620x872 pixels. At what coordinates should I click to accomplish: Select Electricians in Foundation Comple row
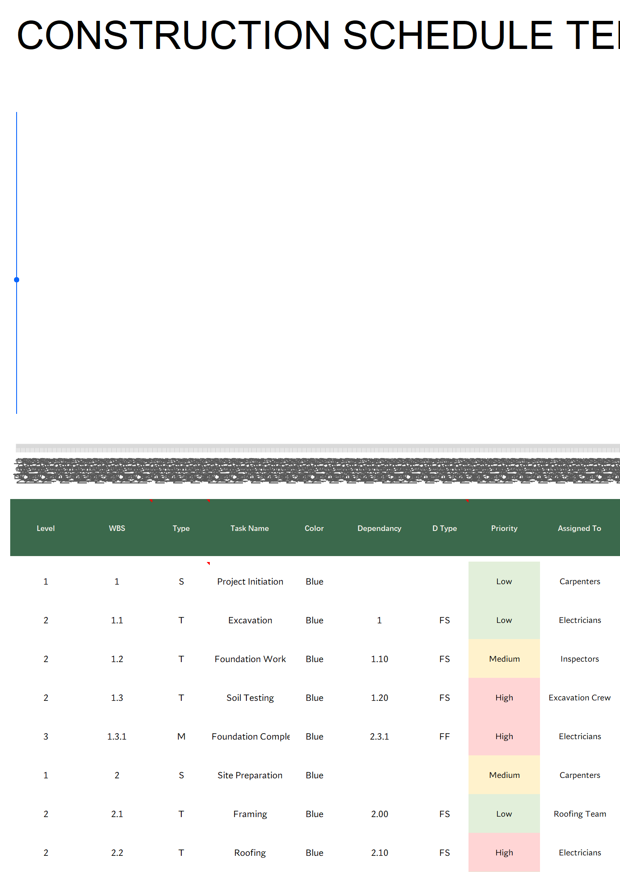pos(580,736)
